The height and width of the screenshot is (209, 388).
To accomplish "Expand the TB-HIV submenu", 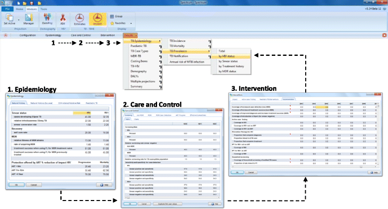I will (x=143, y=66).
